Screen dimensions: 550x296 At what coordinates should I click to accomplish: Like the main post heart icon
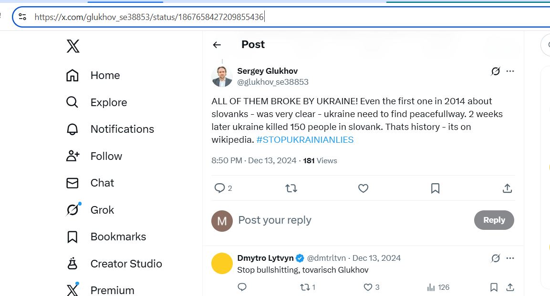363,188
